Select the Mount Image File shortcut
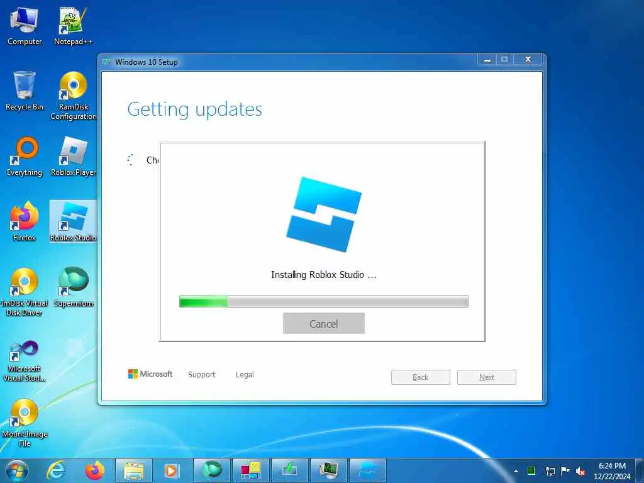644x483 pixels. click(x=25, y=423)
